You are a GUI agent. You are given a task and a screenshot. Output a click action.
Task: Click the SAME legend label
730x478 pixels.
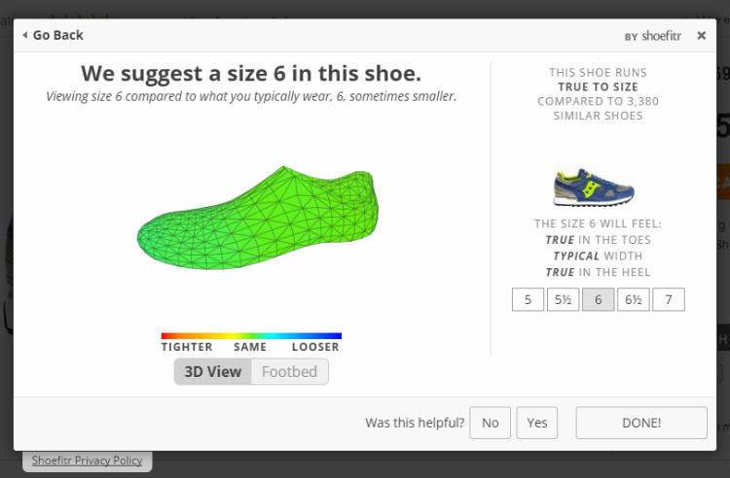(x=250, y=347)
